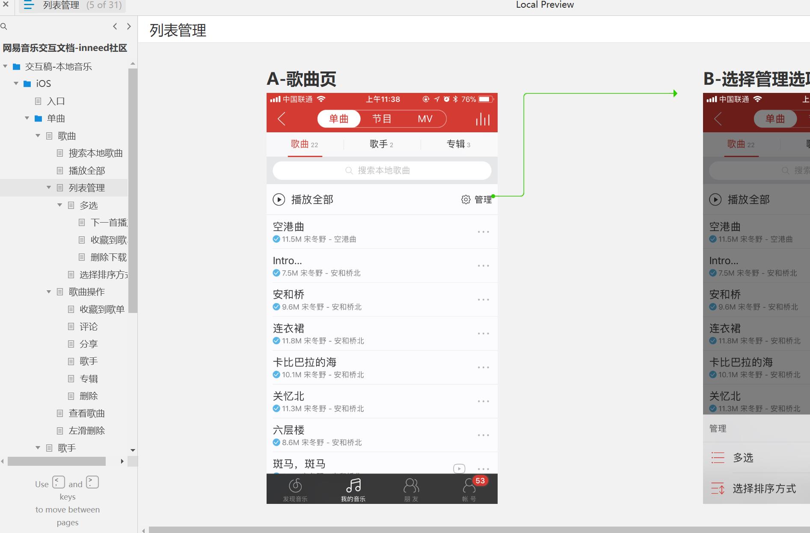Tap the MV play icon on 斑马，斑马
Image resolution: width=810 pixels, height=533 pixels.
coord(459,468)
